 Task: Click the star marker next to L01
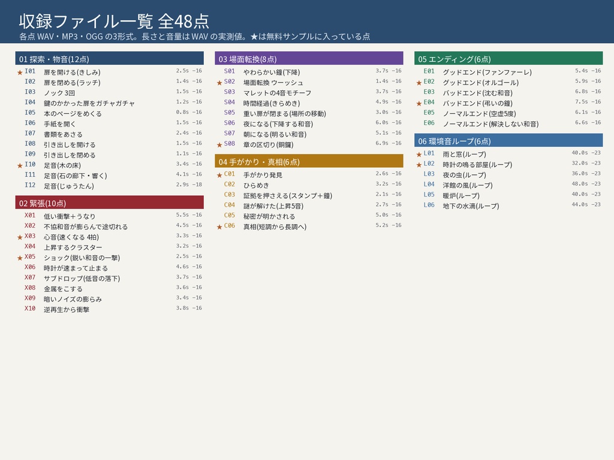coord(419,154)
